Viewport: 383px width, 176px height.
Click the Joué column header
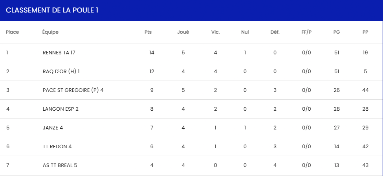[183, 32]
